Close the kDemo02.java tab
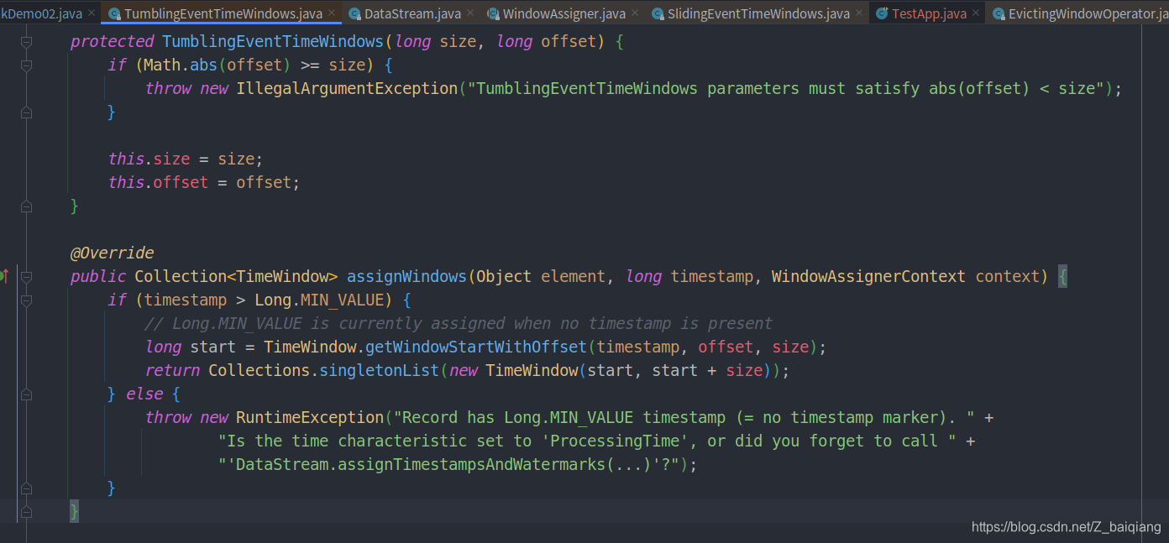Screen dimensions: 1169x543 tap(92, 13)
